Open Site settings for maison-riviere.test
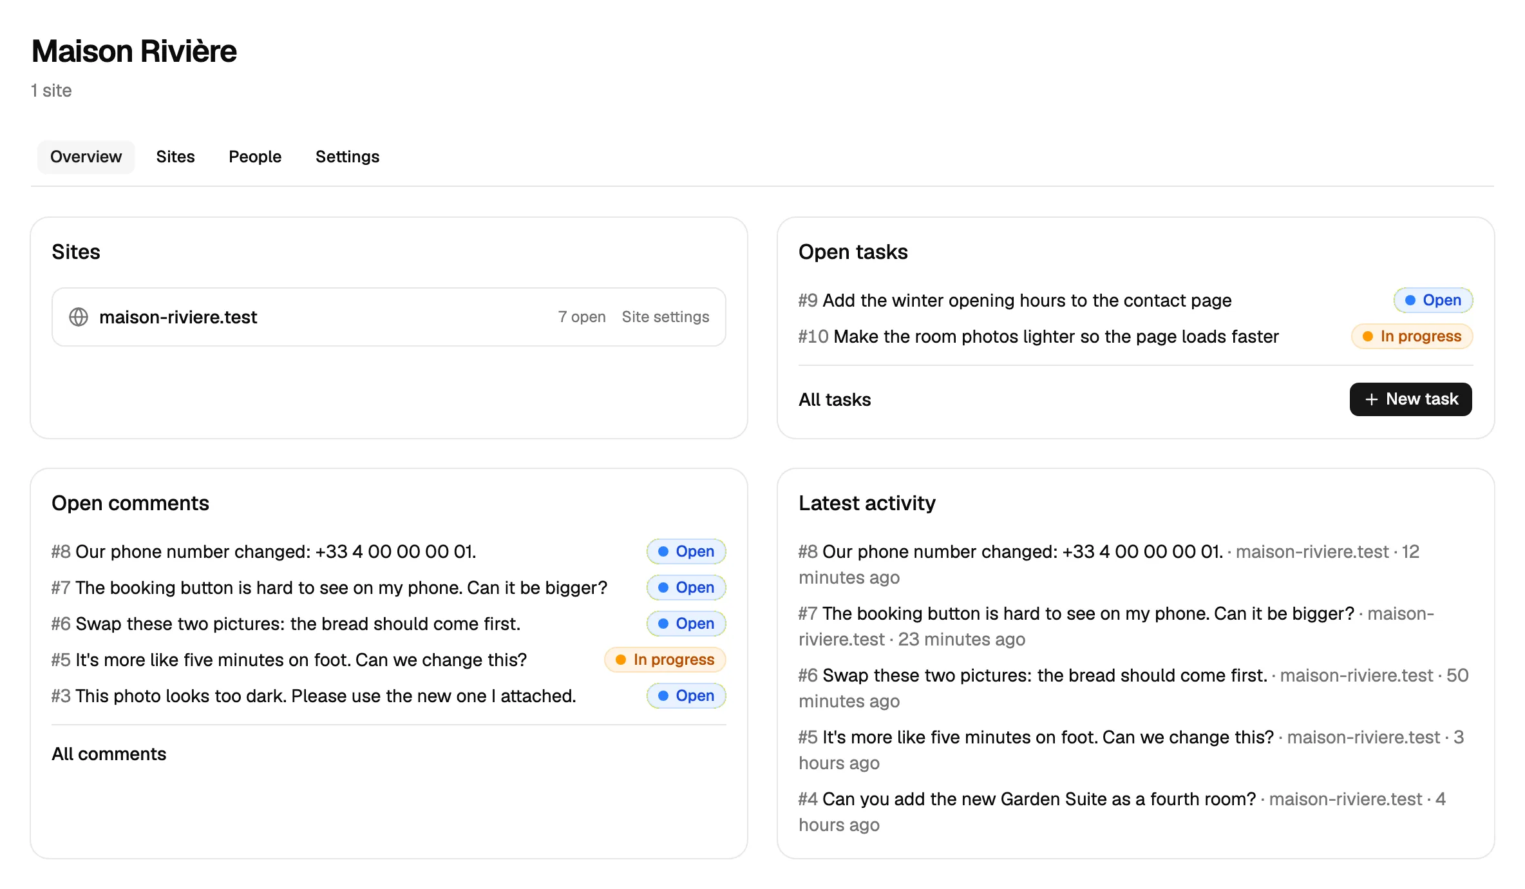The image size is (1525, 889). pyautogui.click(x=665, y=317)
